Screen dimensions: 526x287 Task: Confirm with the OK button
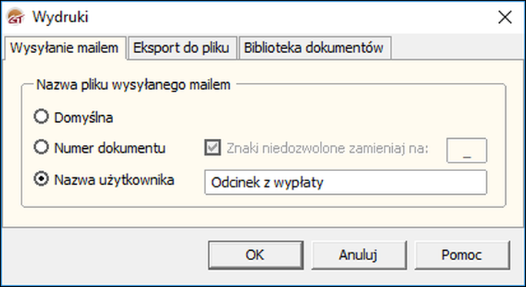coord(255,256)
